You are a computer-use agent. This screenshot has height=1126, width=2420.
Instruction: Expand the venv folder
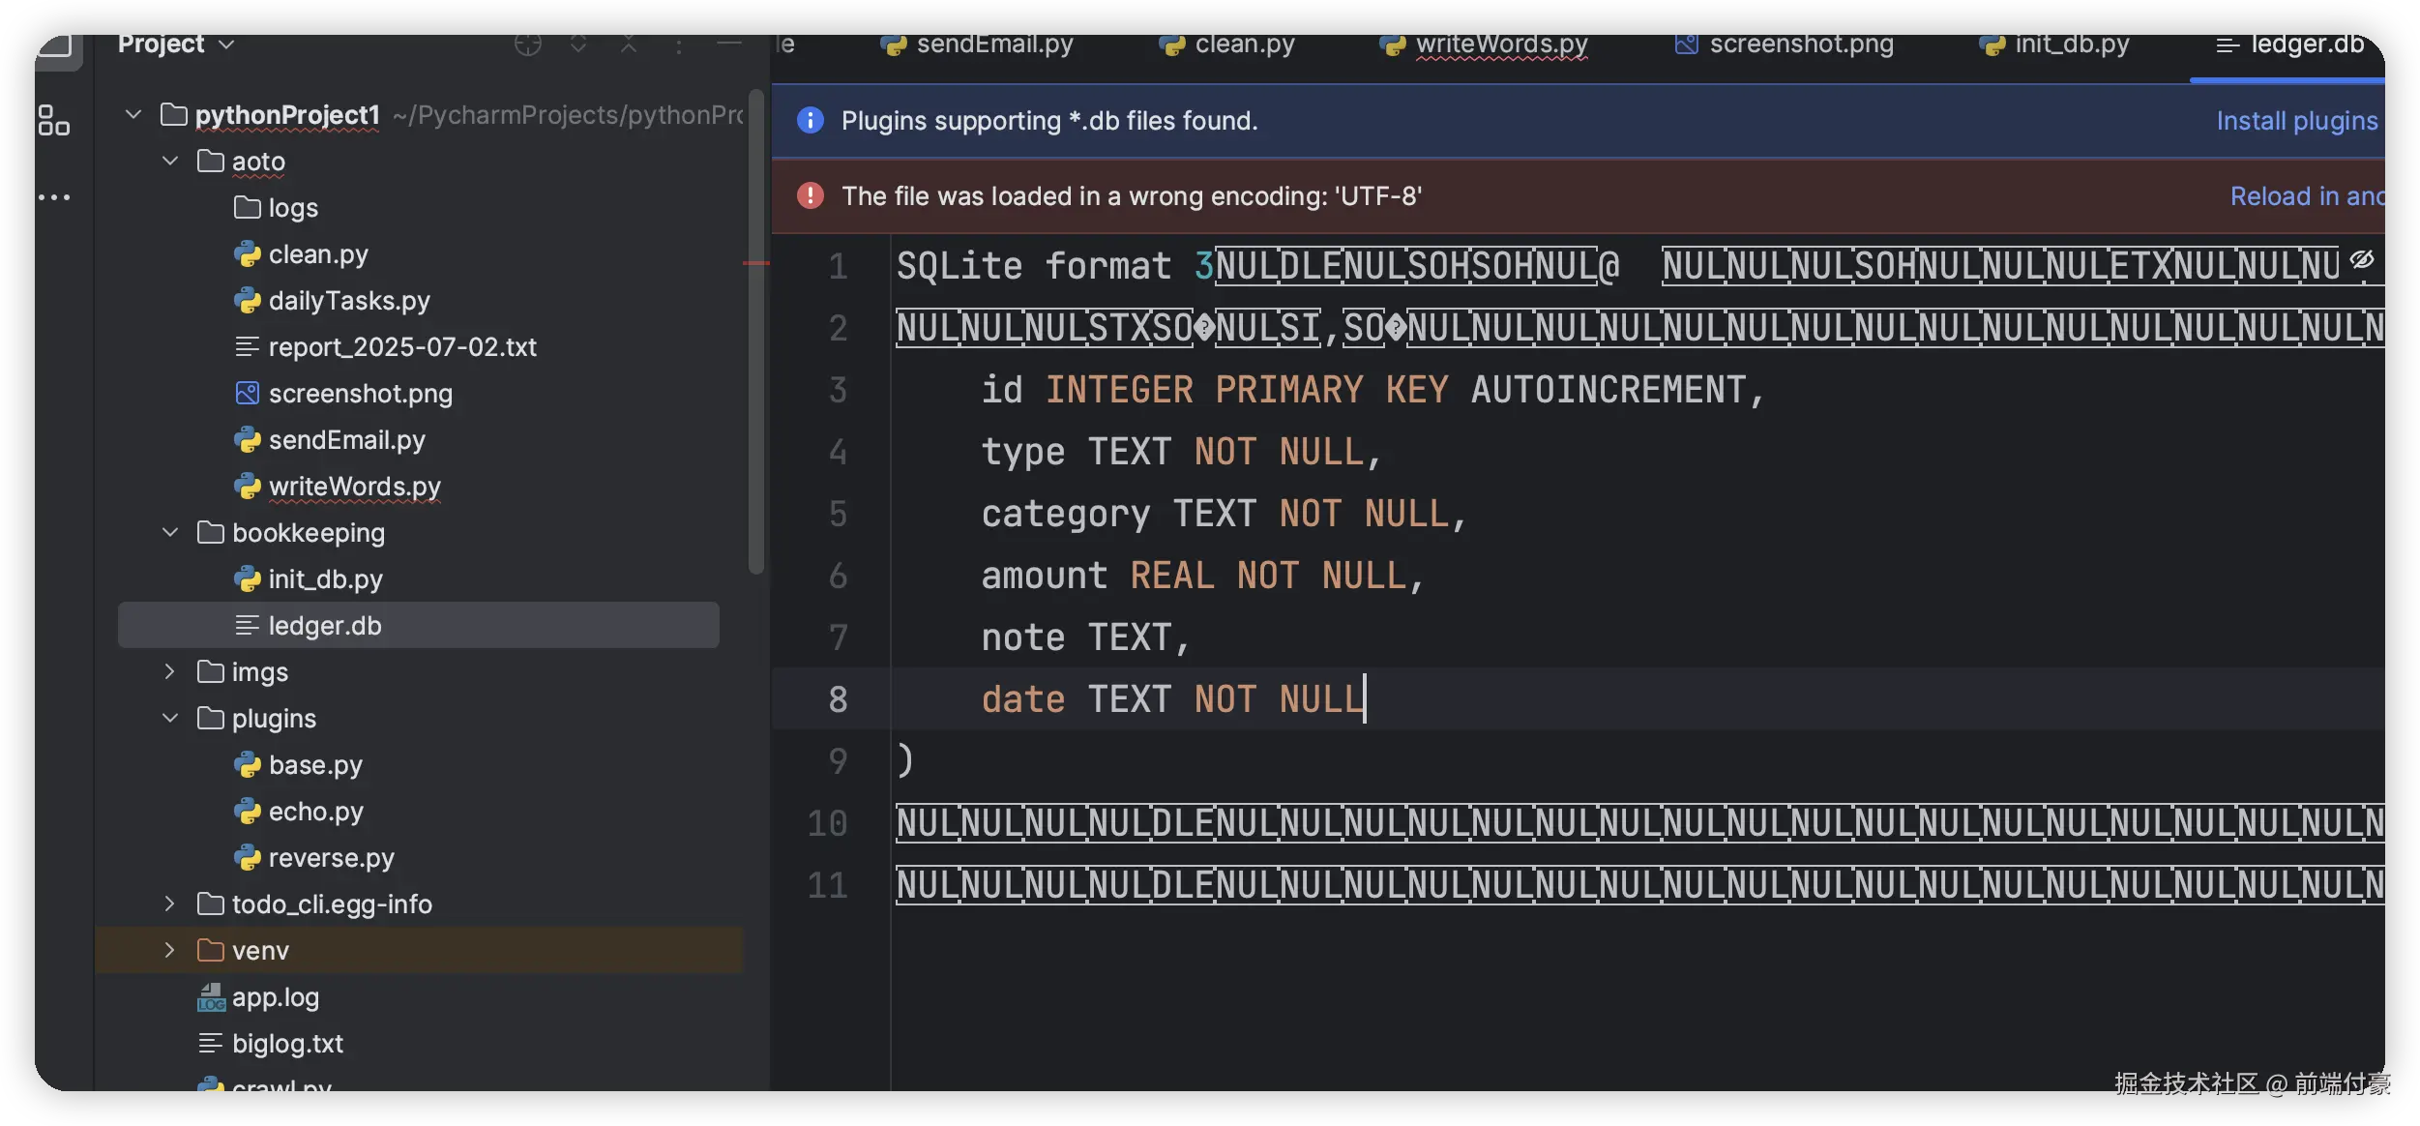[170, 950]
